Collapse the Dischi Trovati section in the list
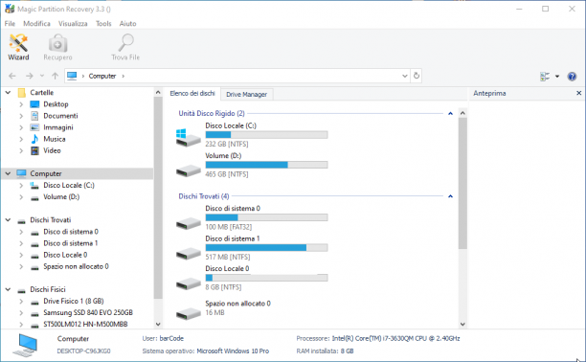Viewport: 586px width, 362px height. (x=450, y=196)
